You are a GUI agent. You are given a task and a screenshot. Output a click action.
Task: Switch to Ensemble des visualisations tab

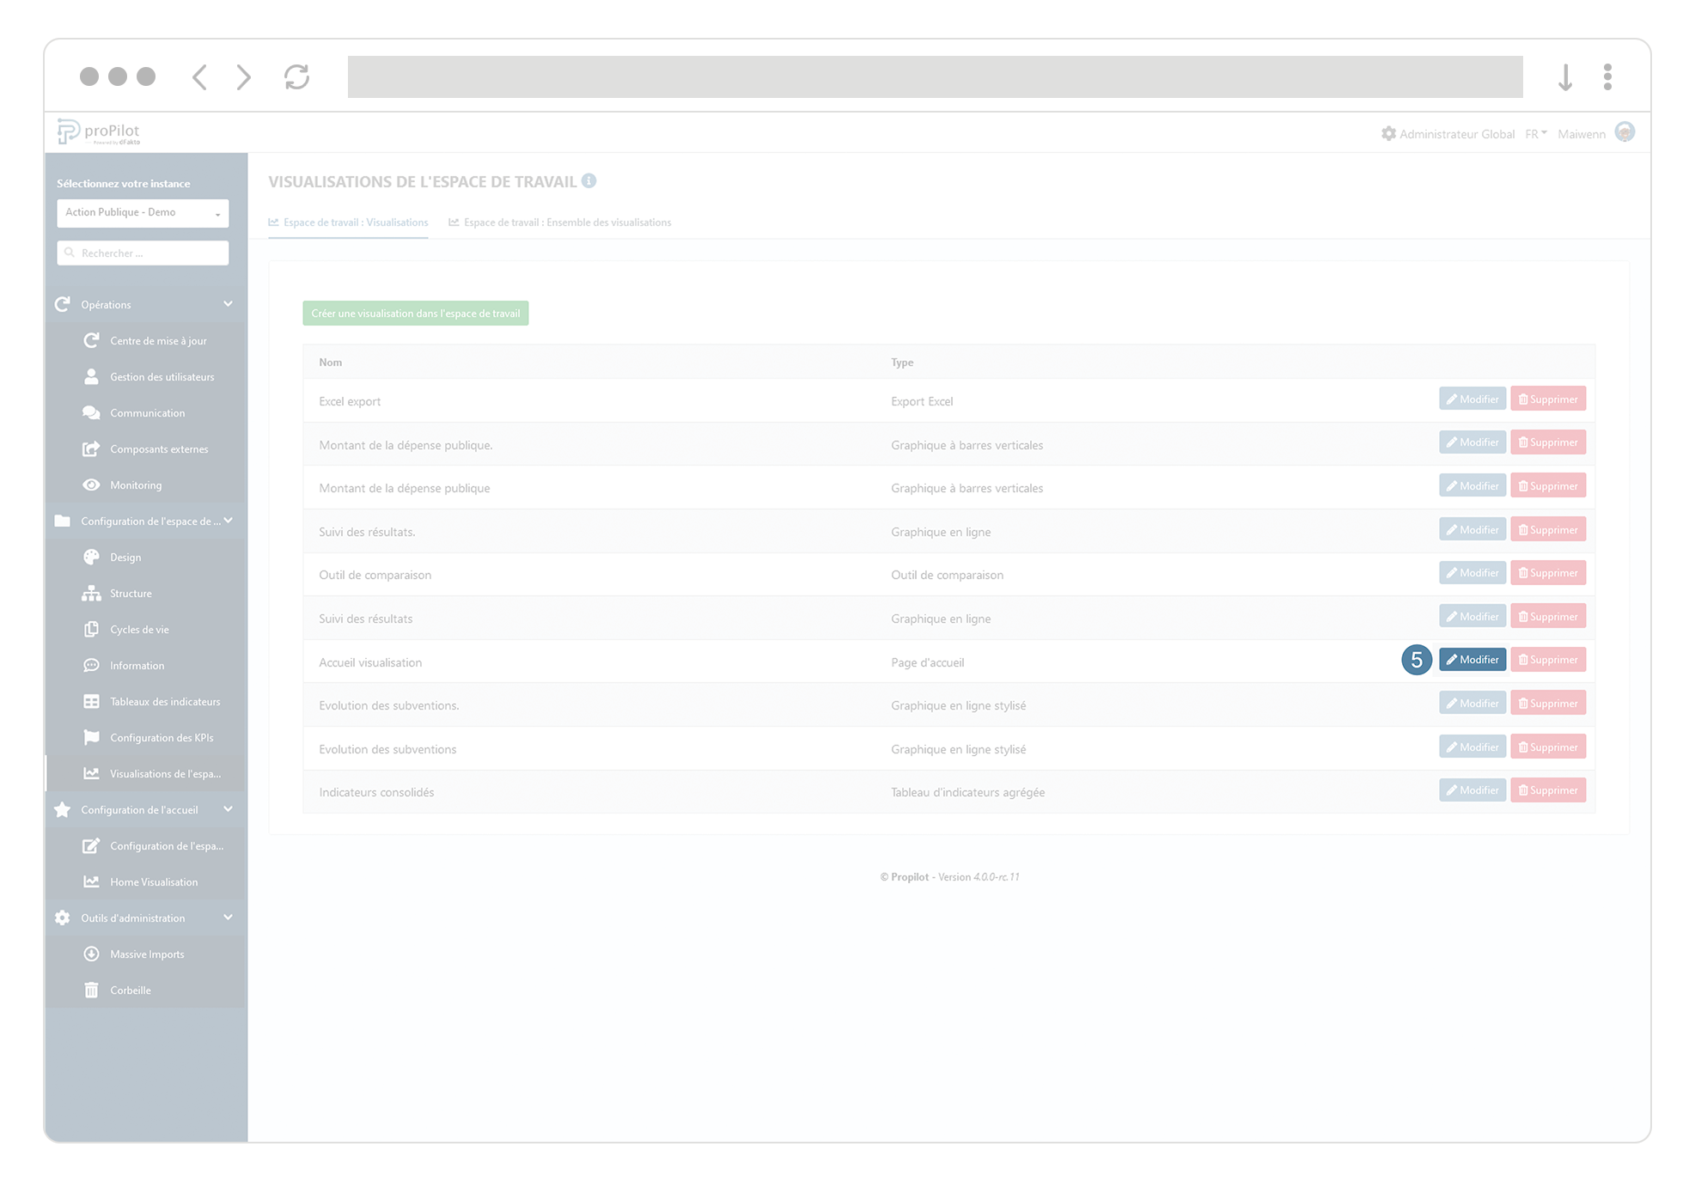pos(567,222)
